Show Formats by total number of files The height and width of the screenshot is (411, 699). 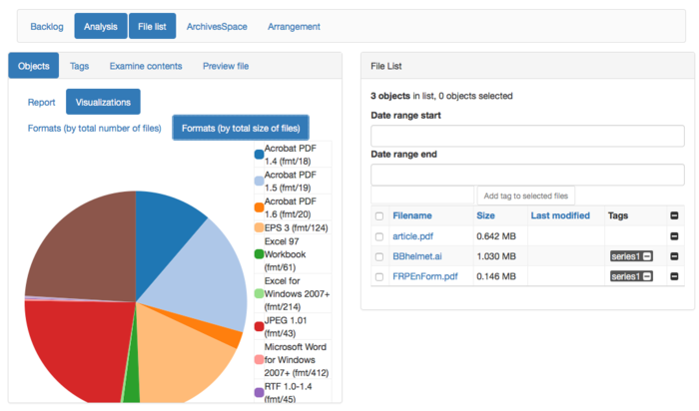[x=94, y=128]
